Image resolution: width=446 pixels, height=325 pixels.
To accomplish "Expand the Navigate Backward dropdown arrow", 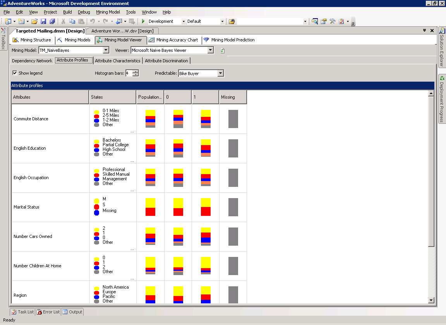I will [x=125, y=21].
